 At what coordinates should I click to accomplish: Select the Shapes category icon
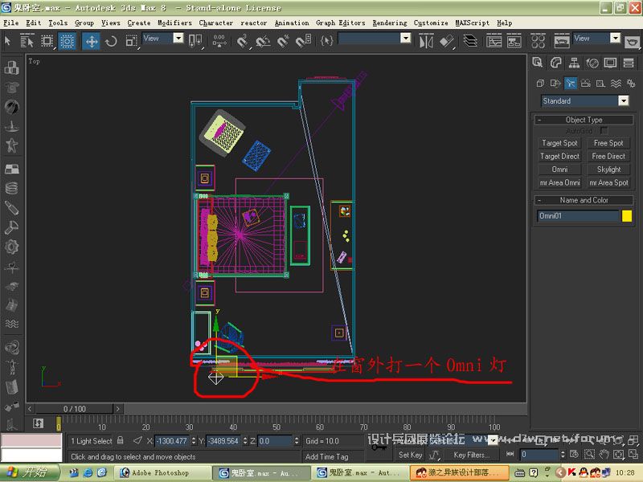click(555, 84)
